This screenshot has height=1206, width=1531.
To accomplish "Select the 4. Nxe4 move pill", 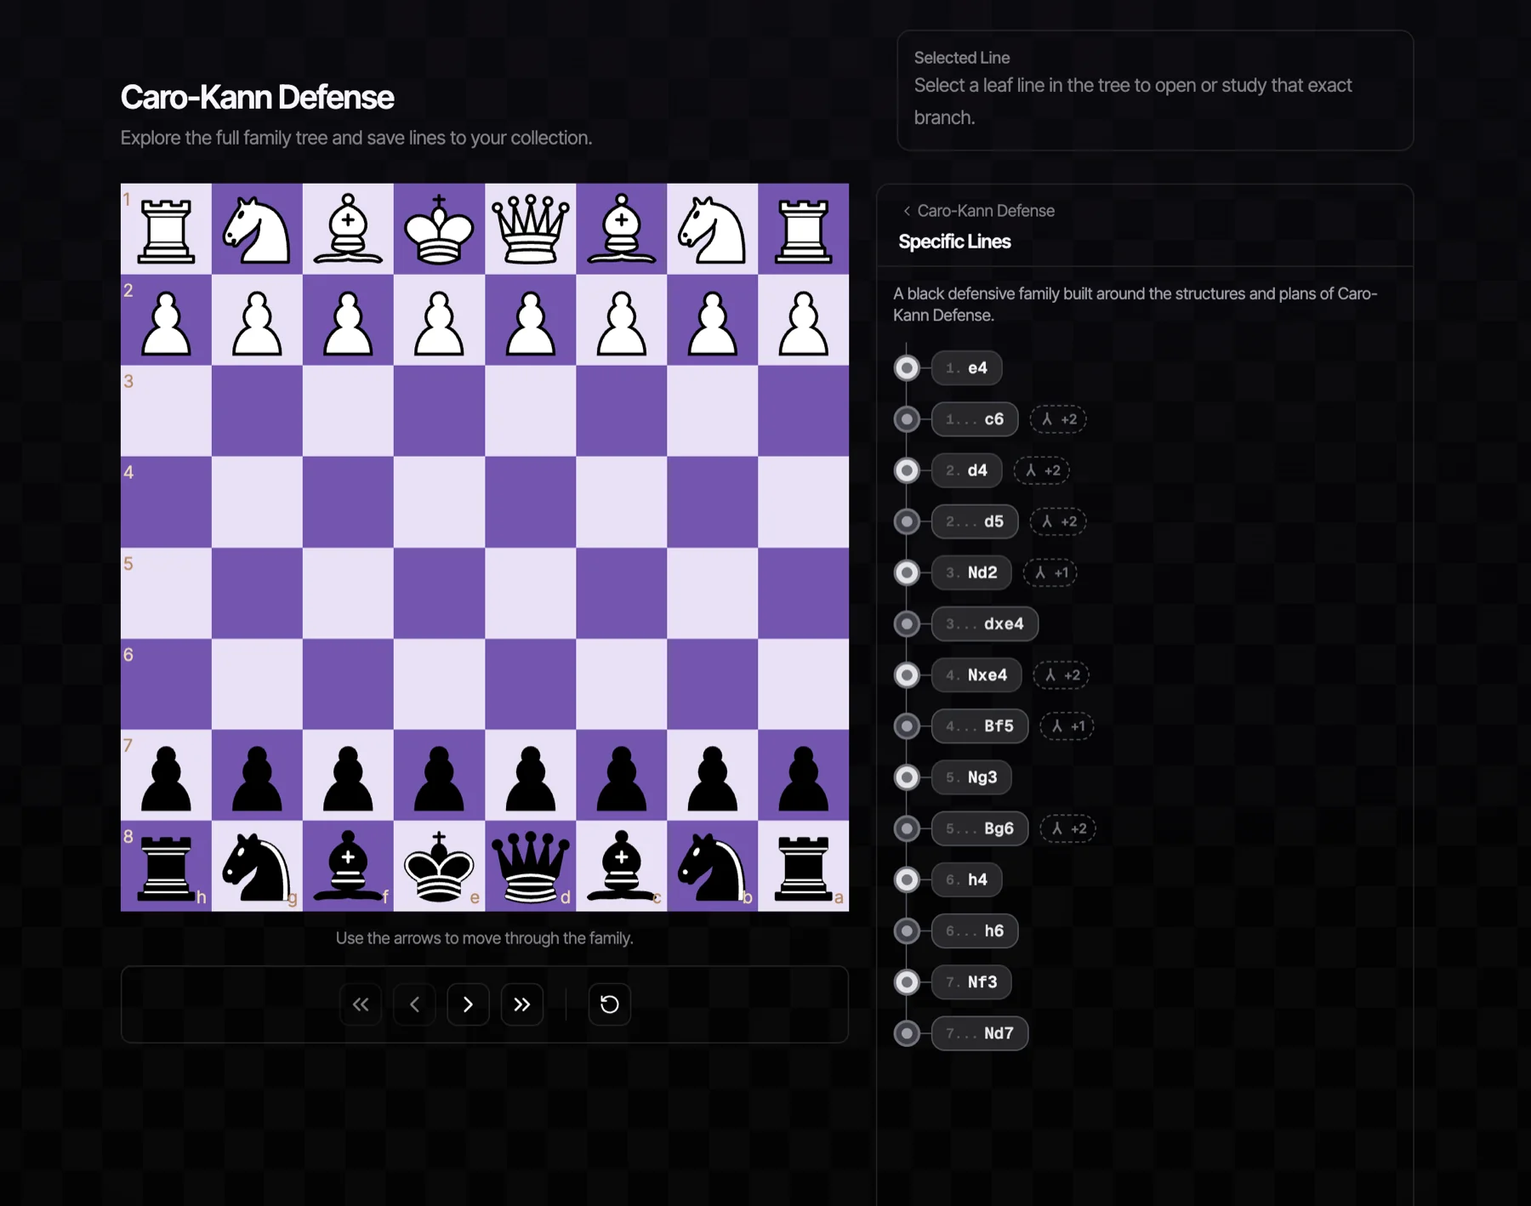I will tap(976, 674).
